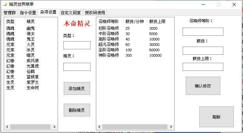Screen dimensions: 243x133
Task: Click salary value 300
Action: point(129,55)
